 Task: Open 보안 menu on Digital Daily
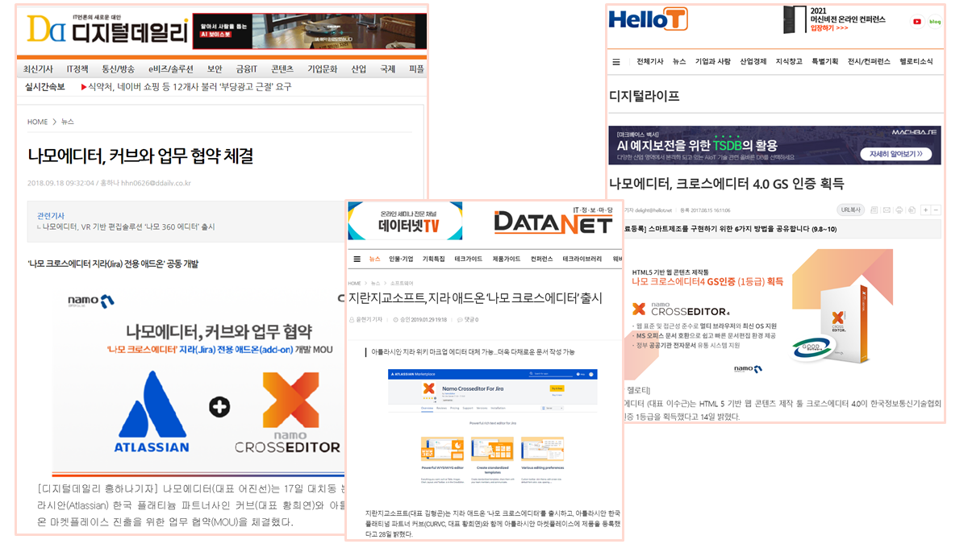214,69
